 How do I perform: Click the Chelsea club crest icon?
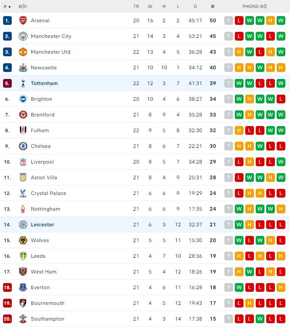23,146
